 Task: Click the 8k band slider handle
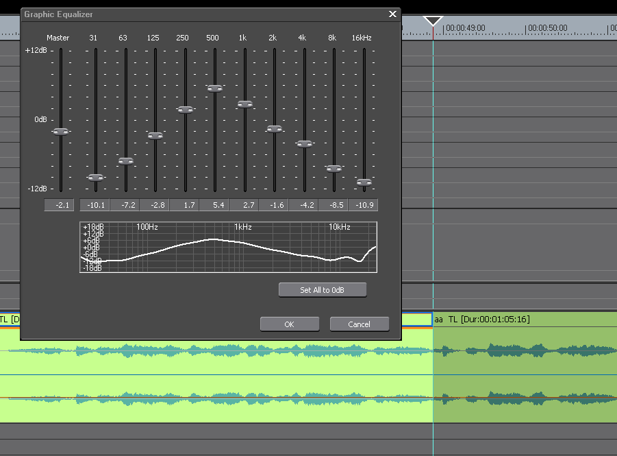334,169
